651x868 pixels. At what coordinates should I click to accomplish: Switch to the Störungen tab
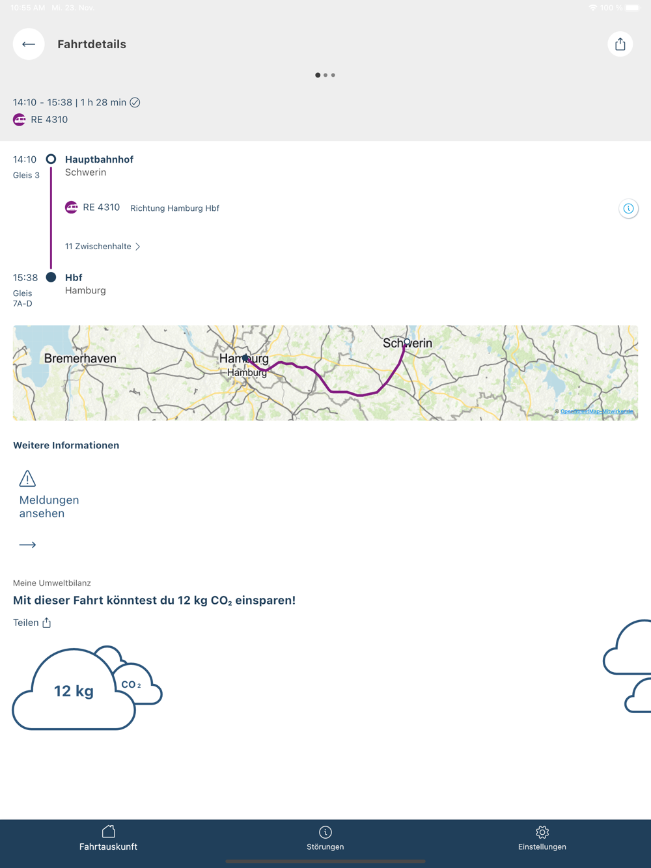point(325,839)
